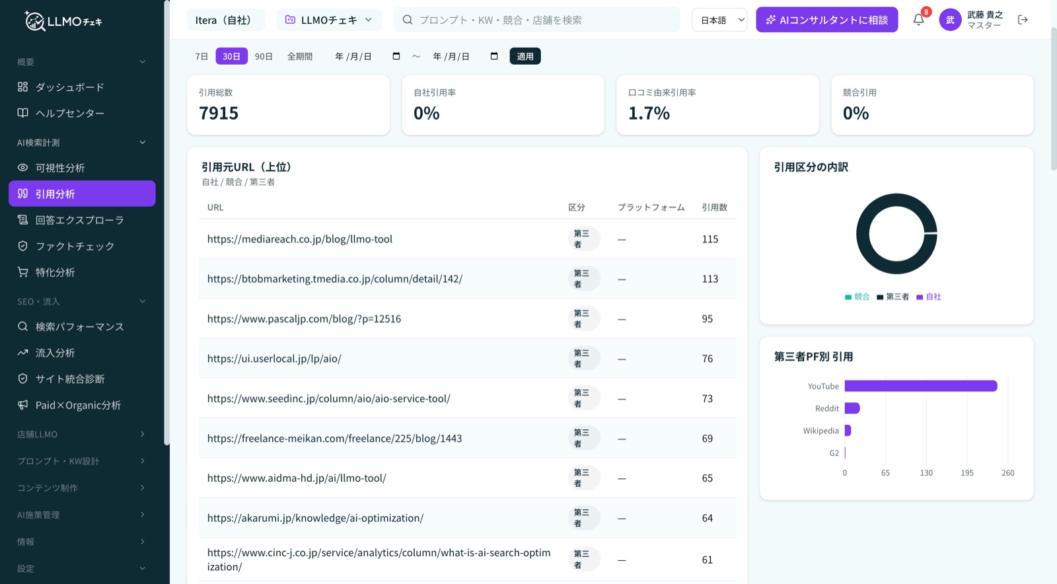Open the 日本語 language dropdown

(x=719, y=20)
